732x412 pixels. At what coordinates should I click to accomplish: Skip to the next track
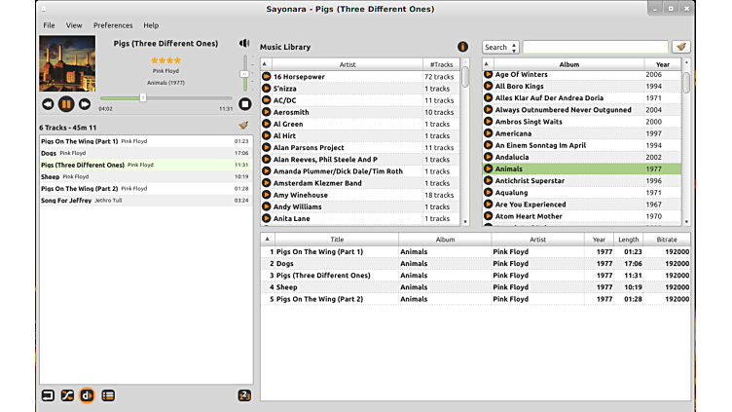click(x=85, y=104)
